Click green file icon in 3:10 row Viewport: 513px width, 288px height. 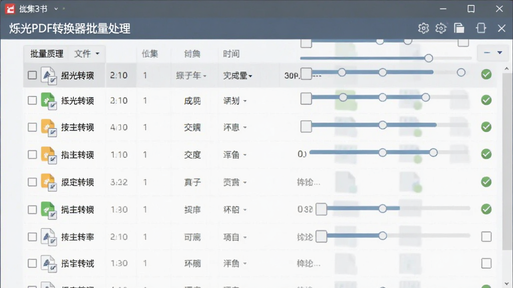49,101
